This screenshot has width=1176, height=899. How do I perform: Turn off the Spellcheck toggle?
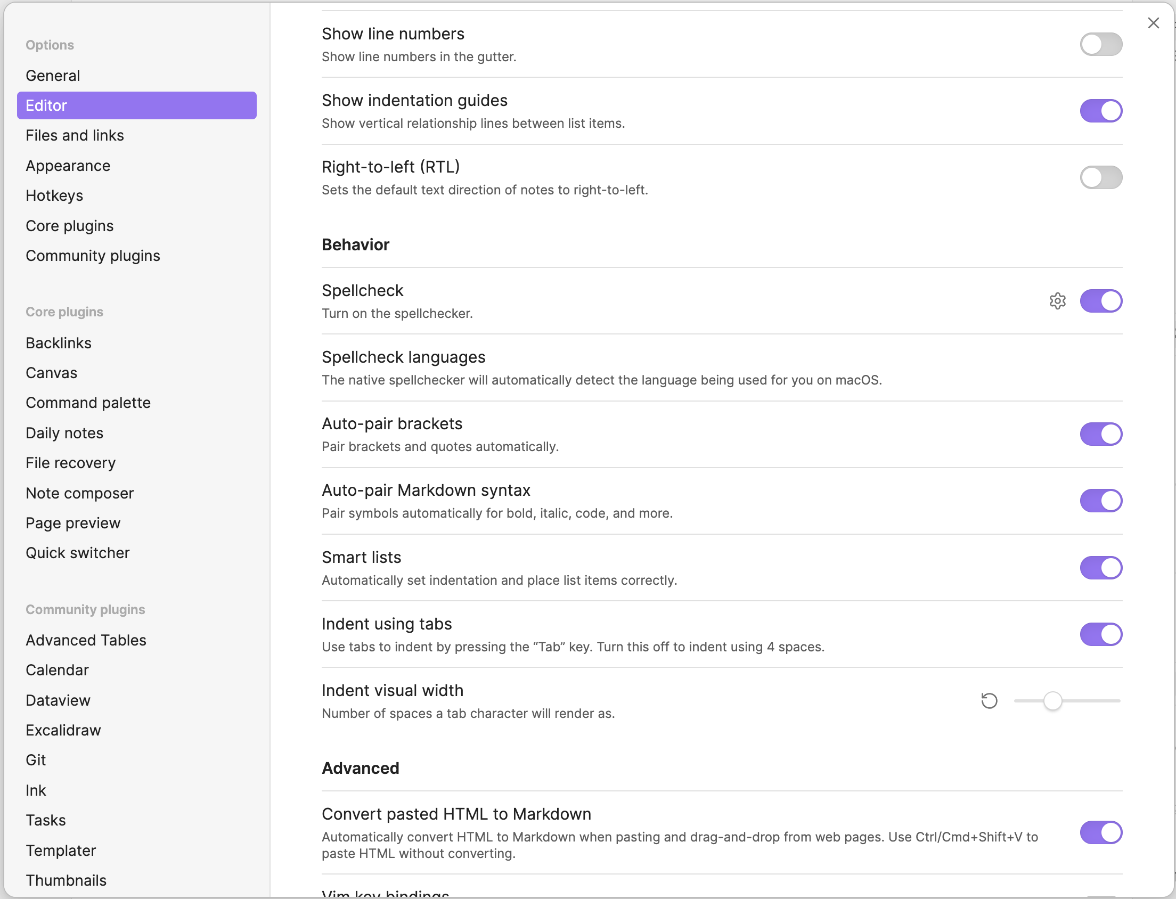pos(1100,301)
